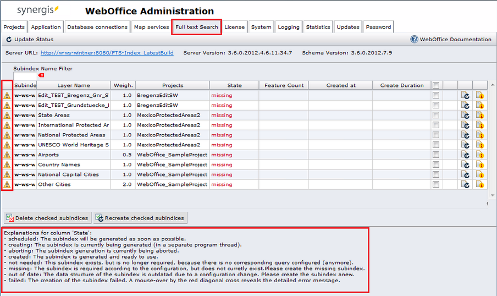Go to the Map services tab
Image resolution: width=497 pixels, height=296 pixels.
[151, 27]
